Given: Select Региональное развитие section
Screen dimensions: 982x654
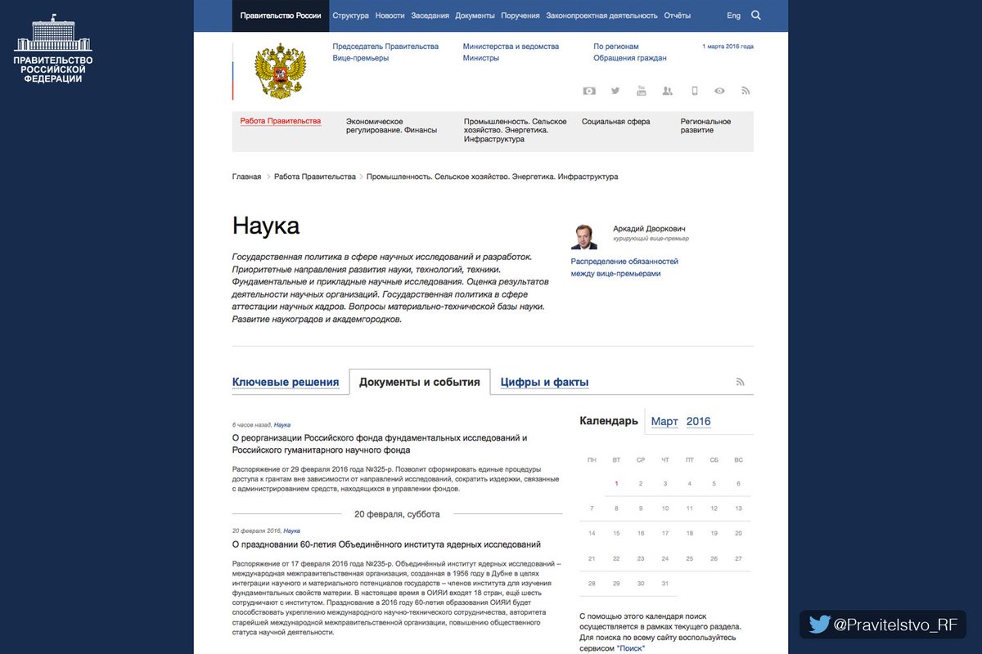Looking at the screenshot, I should [x=706, y=126].
